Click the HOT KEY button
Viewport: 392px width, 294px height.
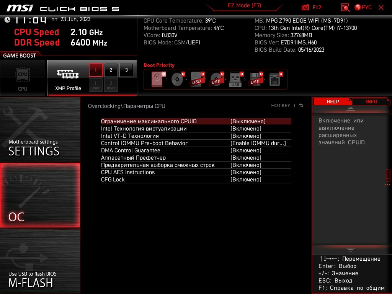[281, 106]
